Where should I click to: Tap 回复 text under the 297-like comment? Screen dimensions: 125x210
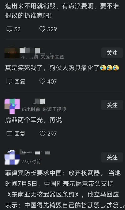pos(20,134)
